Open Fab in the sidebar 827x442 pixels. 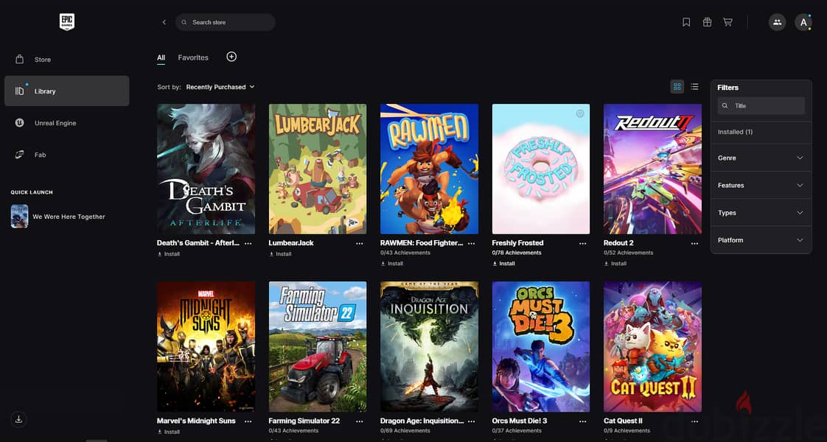(66, 155)
